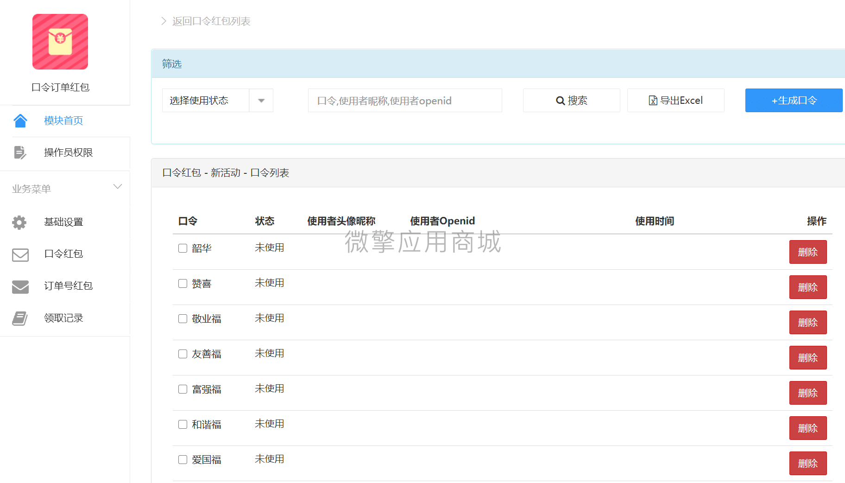845x483 pixels.
Task: Check the box for 富强福 row
Action: (x=183, y=389)
